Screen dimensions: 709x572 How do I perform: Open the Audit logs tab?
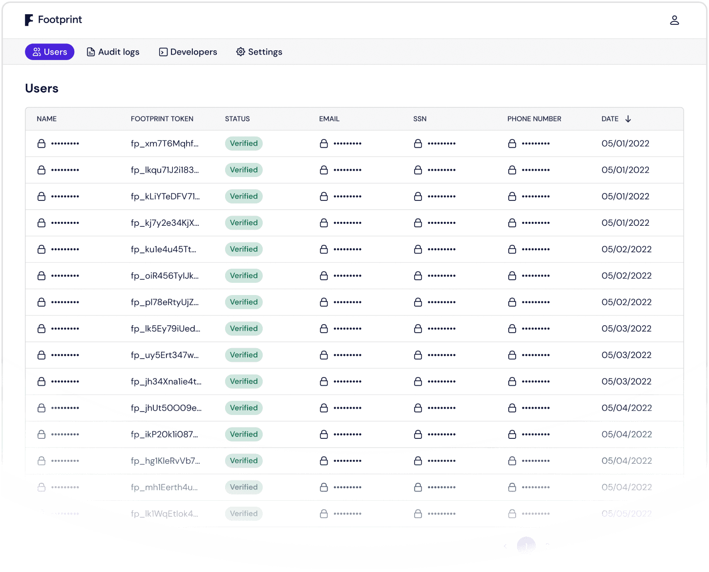[x=113, y=52]
